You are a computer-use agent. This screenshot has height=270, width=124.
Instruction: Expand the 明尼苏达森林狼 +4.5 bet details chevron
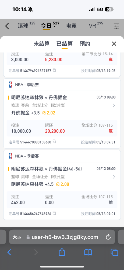[x=114, y=177]
